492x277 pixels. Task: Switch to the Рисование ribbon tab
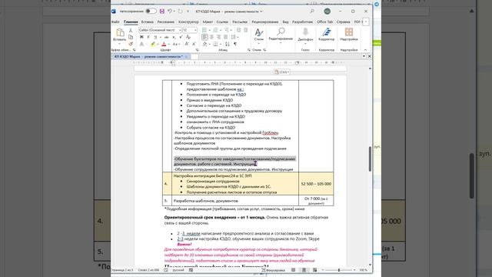(x=166, y=22)
